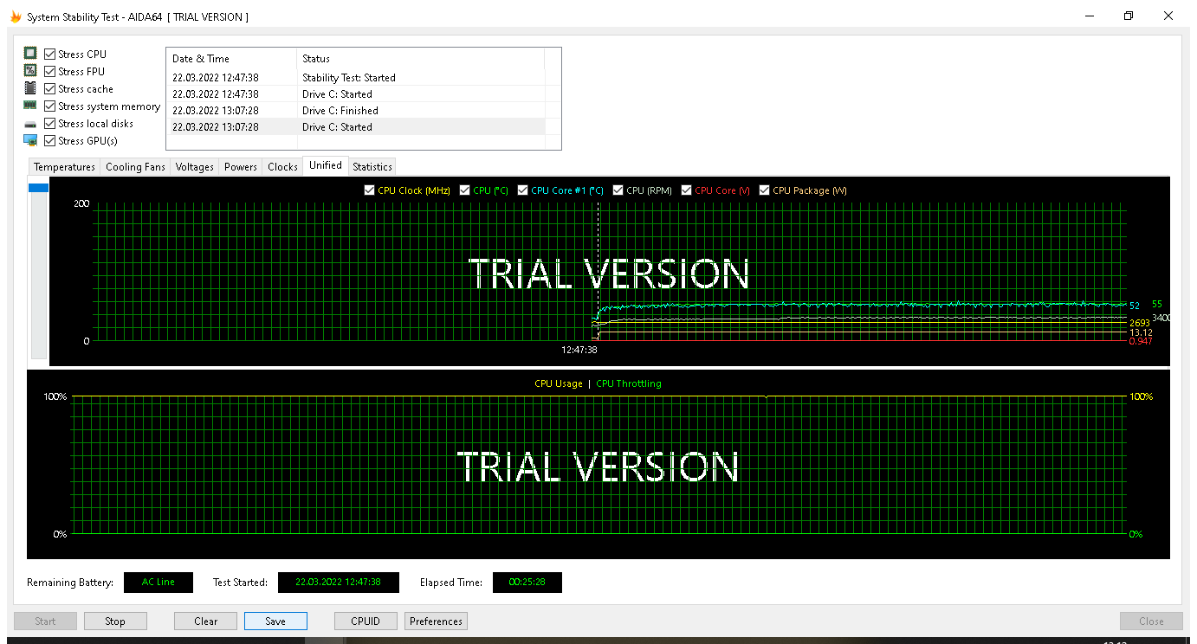Viewport: 1197px width, 644px height.
Task: Click the Stress FPU percent icon
Action: (30, 71)
